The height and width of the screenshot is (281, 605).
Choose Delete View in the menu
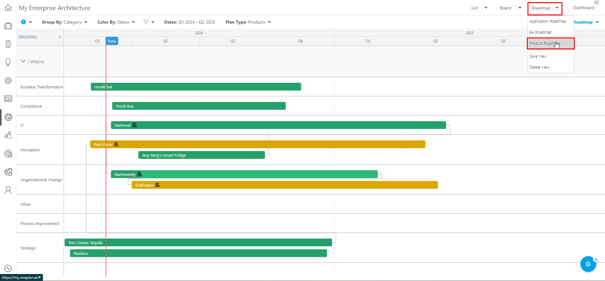[539, 67]
